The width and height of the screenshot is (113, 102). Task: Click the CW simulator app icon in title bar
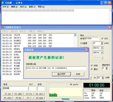[x=2, y=27]
